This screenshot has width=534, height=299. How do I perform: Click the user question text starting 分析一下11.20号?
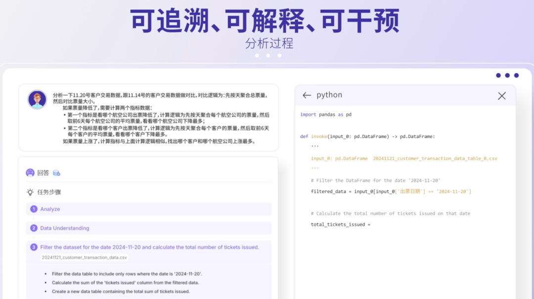[x=161, y=118]
